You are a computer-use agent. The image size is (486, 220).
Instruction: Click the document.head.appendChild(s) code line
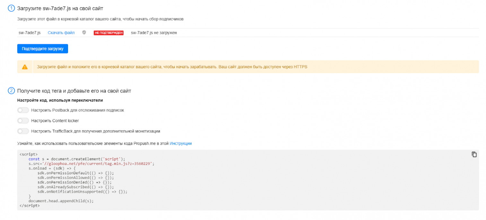pos(61,201)
